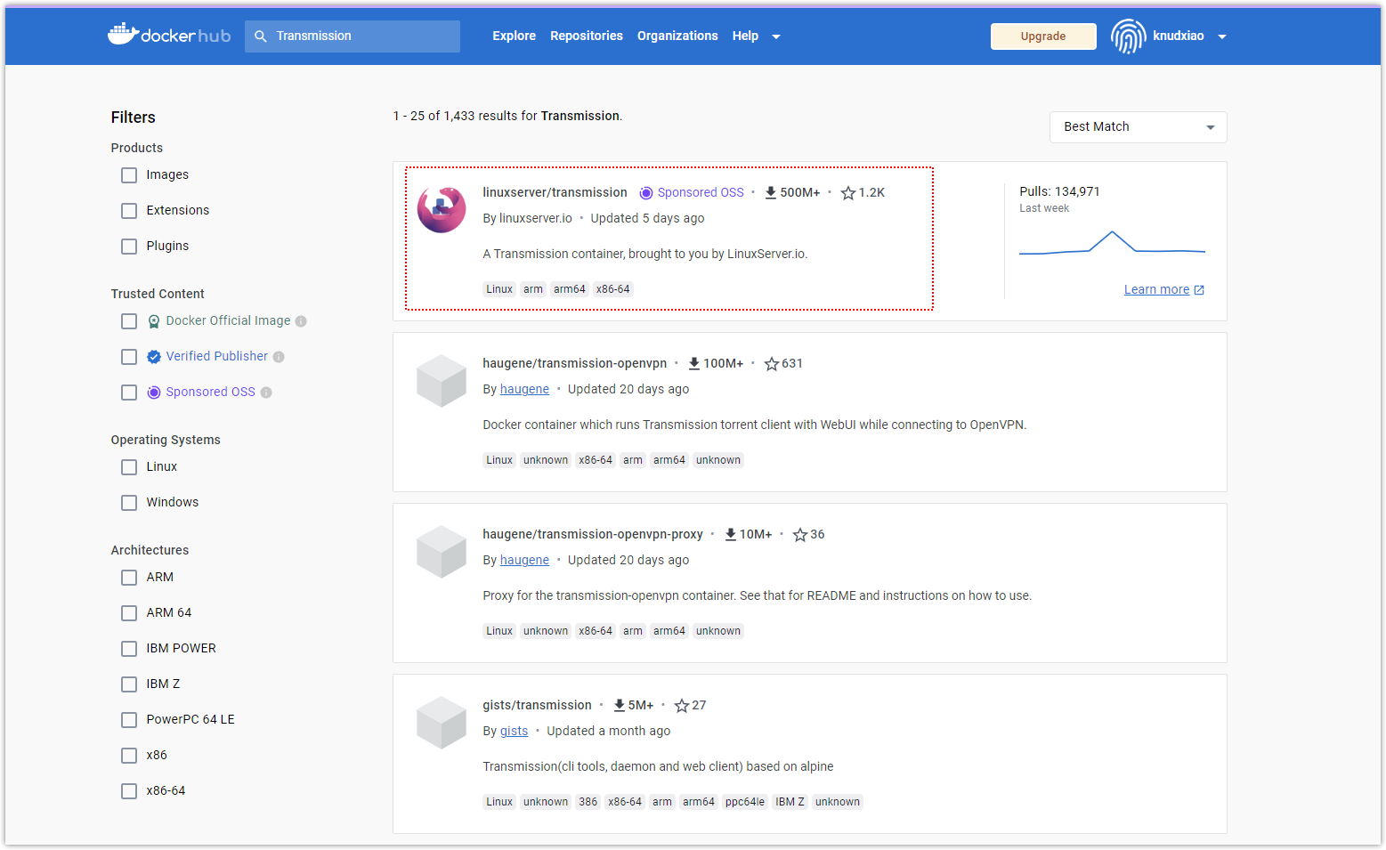The width and height of the screenshot is (1386, 850).
Task: Click the download icon next to 10M+
Action: (x=730, y=534)
